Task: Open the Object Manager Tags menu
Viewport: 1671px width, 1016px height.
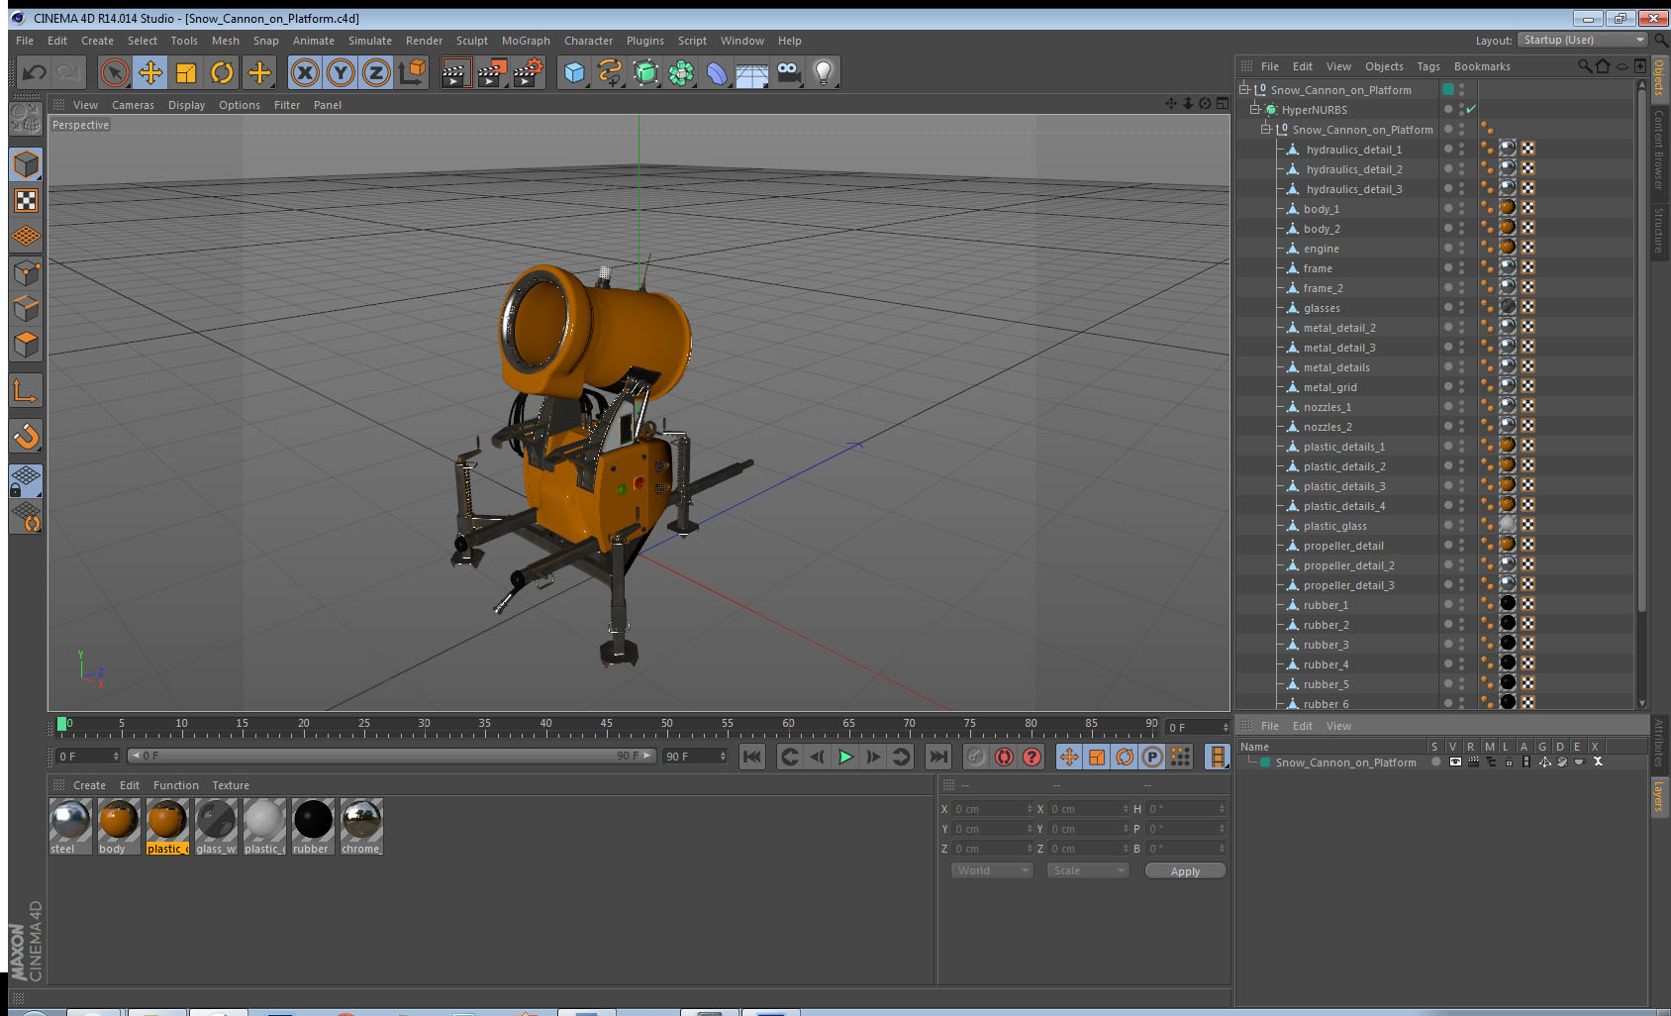Action: (x=1427, y=66)
